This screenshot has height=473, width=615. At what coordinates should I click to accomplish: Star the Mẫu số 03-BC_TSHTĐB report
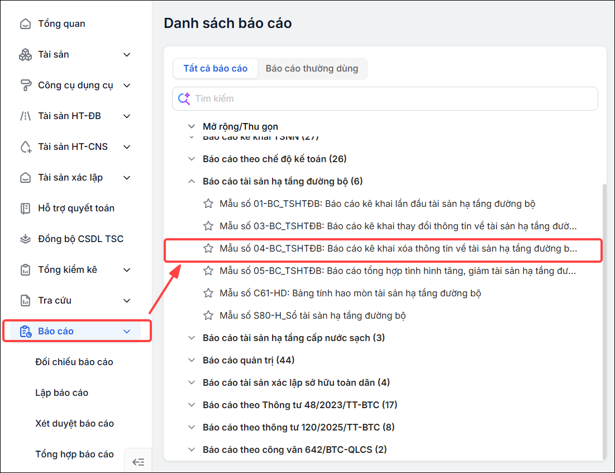[208, 226]
